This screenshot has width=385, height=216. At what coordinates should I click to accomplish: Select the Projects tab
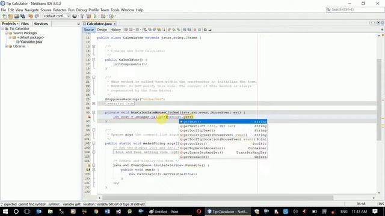(9, 24)
